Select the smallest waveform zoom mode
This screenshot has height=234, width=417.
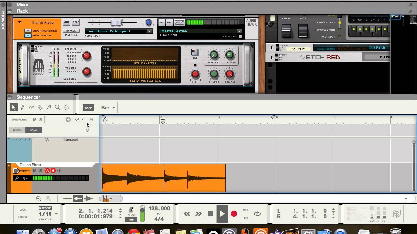67,199
